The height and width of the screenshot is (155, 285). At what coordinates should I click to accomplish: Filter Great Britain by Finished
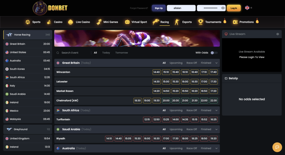click(x=206, y=63)
